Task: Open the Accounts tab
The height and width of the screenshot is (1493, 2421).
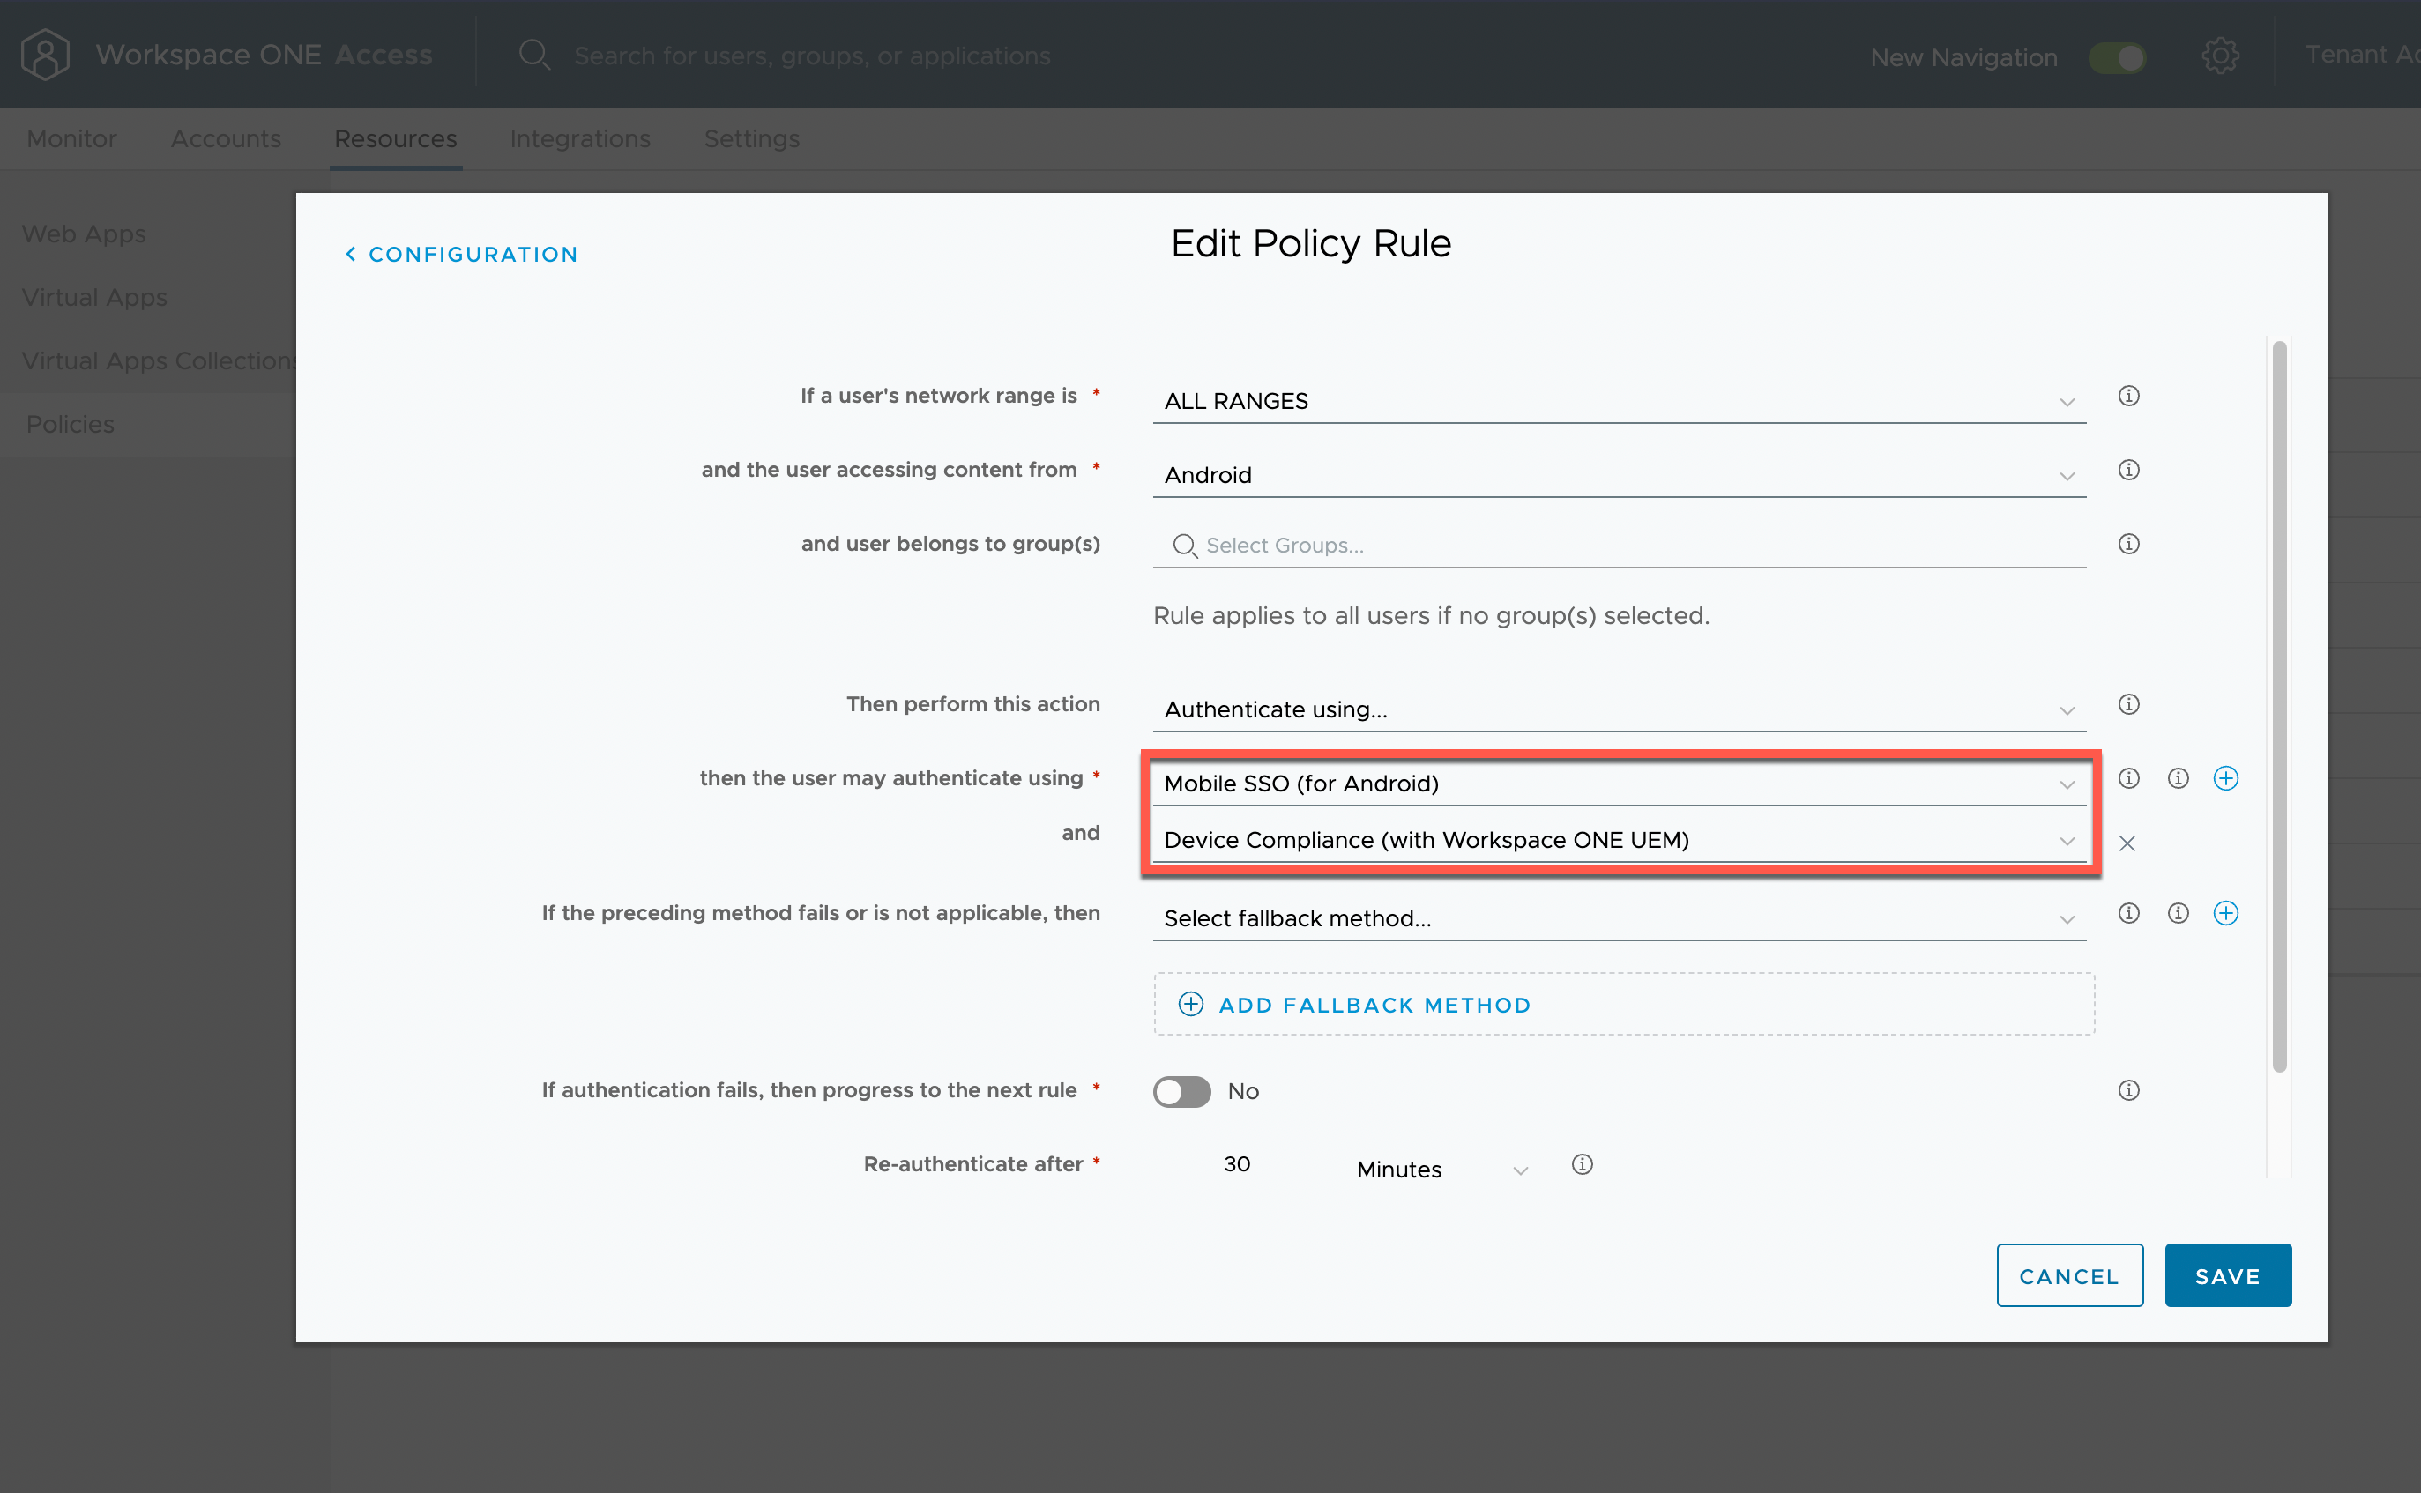Action: pos(225,139)
